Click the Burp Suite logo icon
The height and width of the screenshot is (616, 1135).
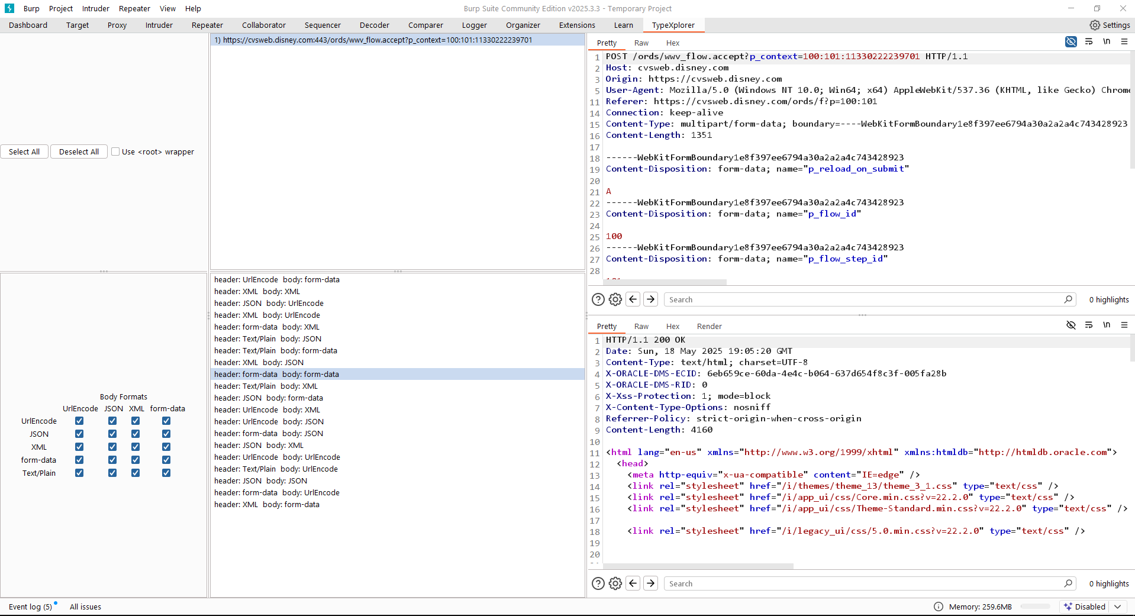point(9,8)
